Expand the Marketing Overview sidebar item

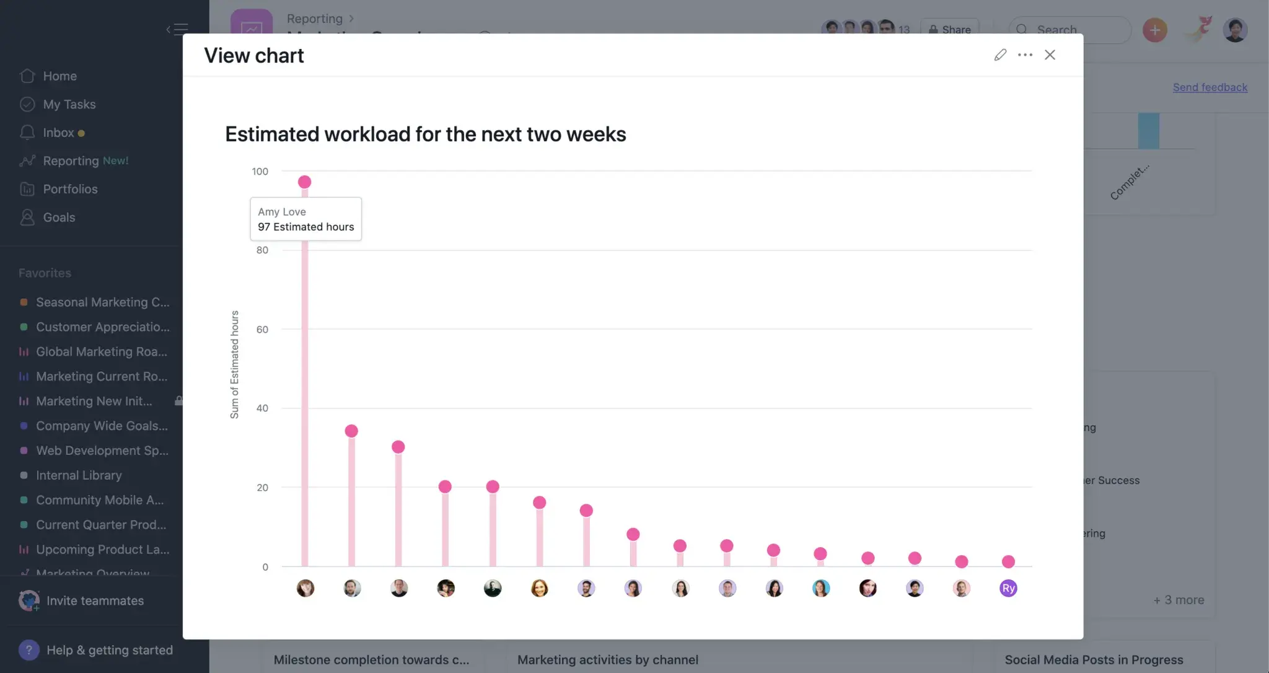click(x=11, y=573)
